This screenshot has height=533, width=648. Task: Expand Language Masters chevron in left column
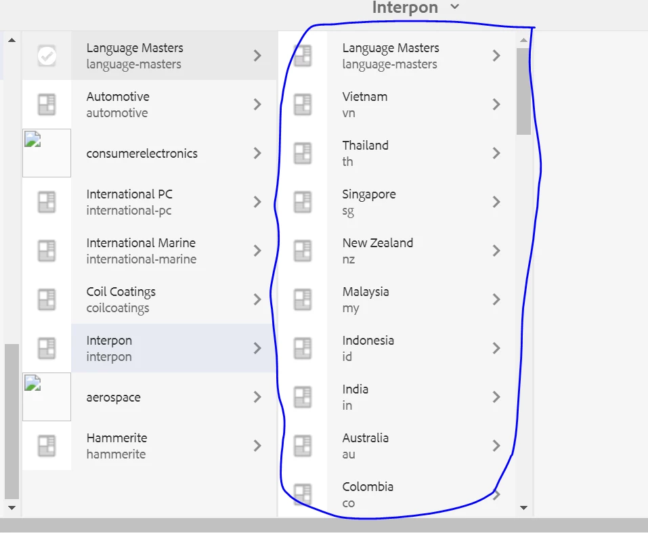click(257, 56)
